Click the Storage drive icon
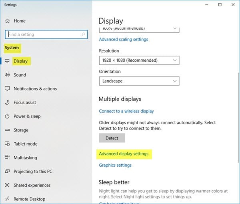Image resolution: width=240 pixels, height=204 pixels. [7, 130]
